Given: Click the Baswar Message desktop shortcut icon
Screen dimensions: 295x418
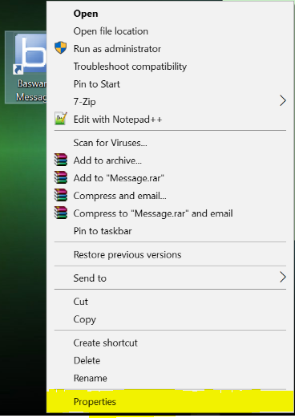Looking at the screenshot, I should 26,67.
